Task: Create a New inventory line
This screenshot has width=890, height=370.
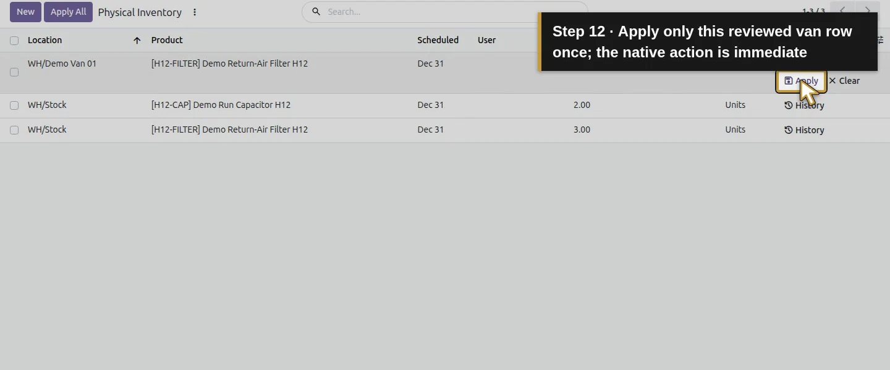Action: click(x=25, y=12)
